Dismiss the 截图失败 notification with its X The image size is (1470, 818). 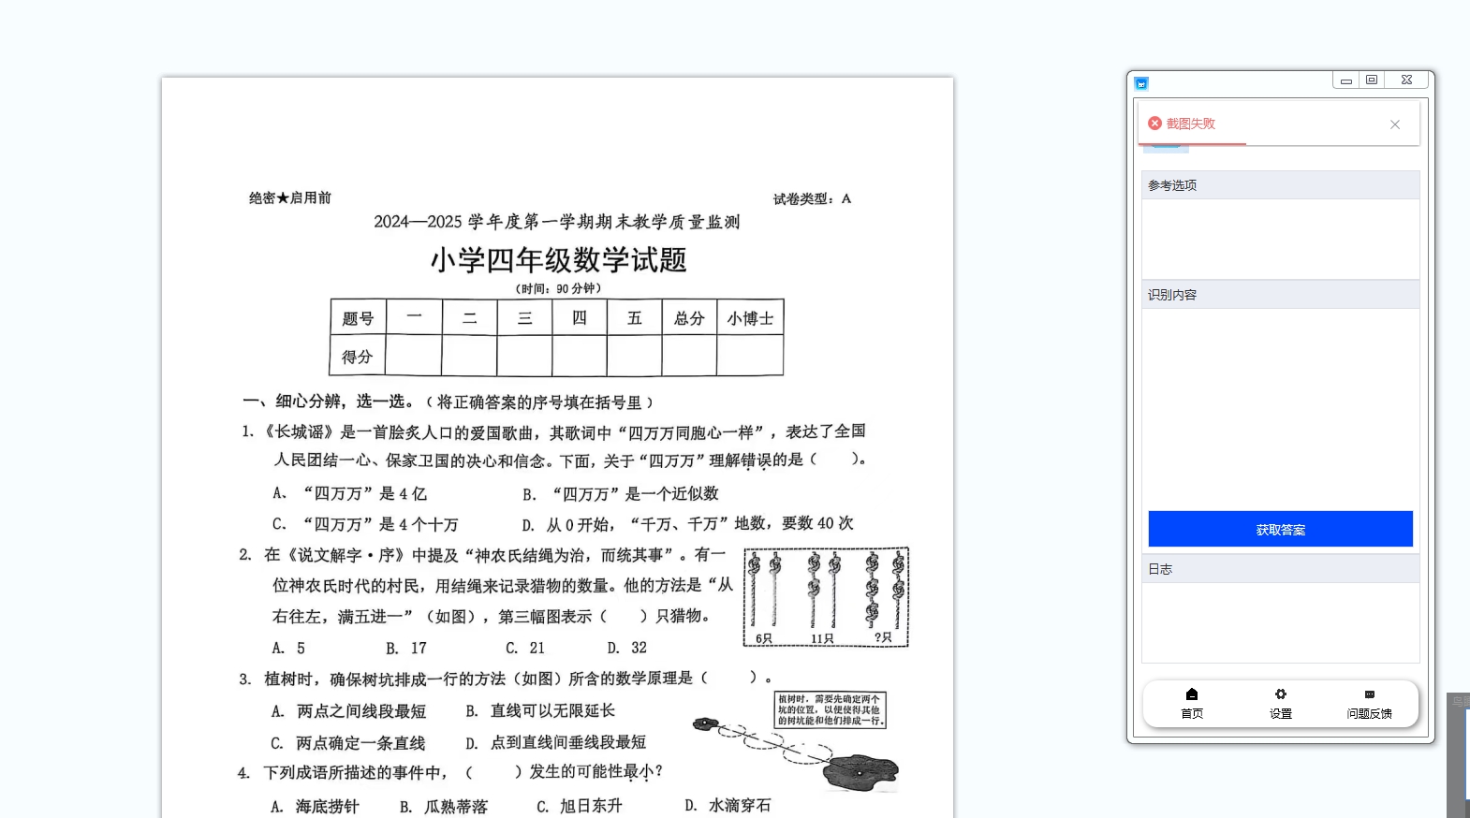click(1394, 124)
